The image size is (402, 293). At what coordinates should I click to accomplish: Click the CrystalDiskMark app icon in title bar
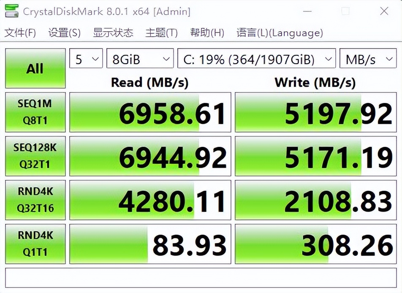[12, 11]
